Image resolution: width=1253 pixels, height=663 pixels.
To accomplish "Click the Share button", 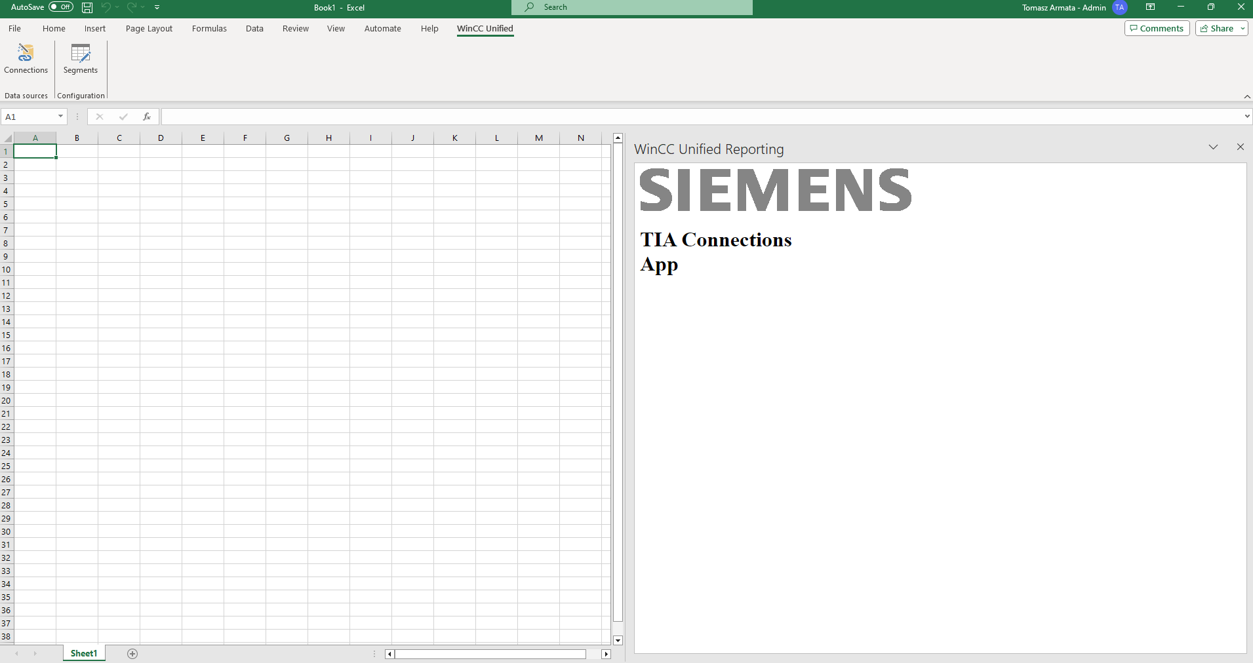I will coord(1217,28).
